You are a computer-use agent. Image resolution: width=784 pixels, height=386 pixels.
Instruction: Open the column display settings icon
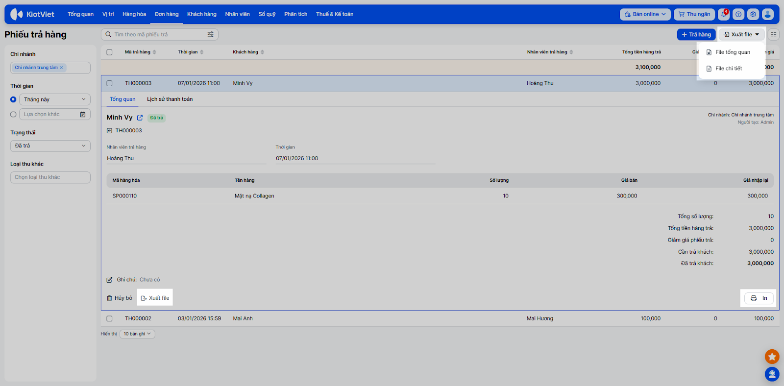(x=774, y=34)
